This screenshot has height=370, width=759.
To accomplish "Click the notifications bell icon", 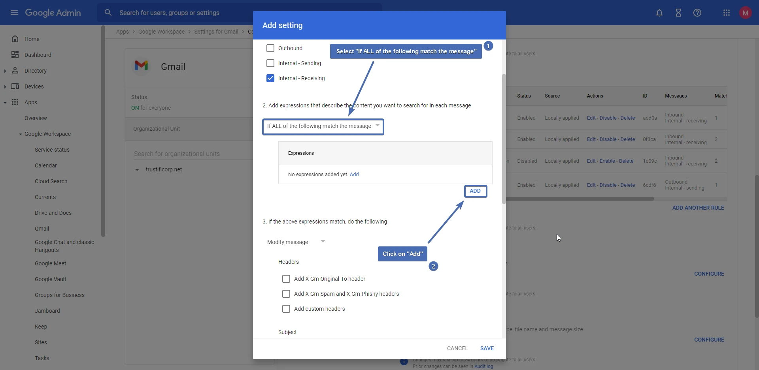I will coord(659,13).
